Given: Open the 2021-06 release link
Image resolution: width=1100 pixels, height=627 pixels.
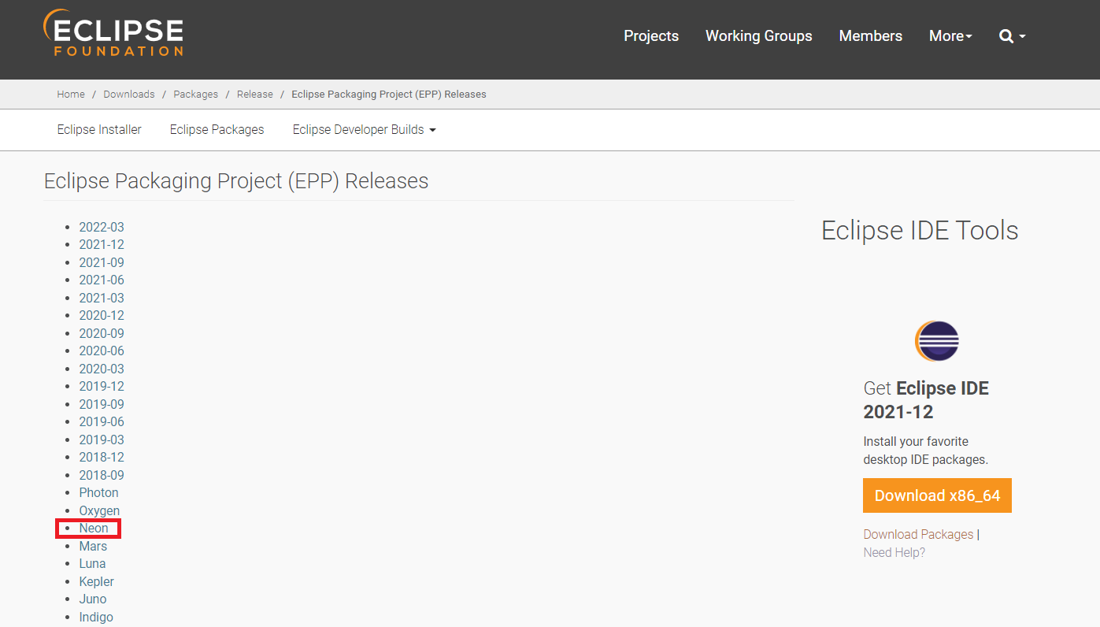Looking at the screenshot, I should coord(102,280).
